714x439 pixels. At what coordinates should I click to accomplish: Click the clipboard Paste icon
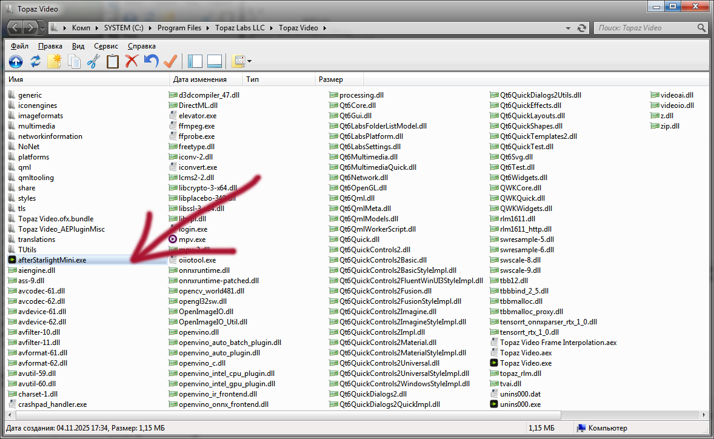[x=113, y=61]
